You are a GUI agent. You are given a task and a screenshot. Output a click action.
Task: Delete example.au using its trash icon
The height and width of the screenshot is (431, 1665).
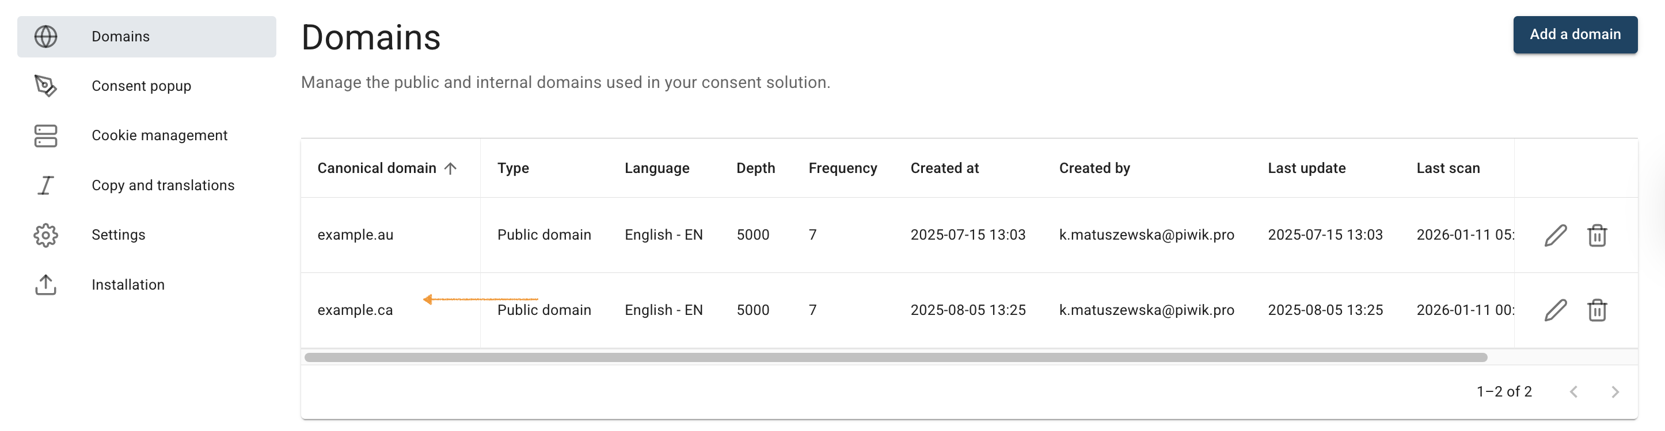coord(1598,235)
